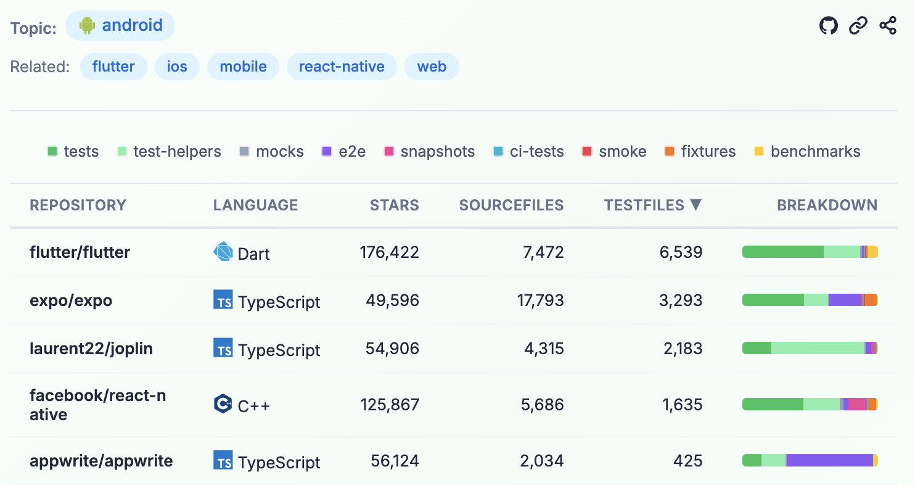Sort by the Language column header
Screen dimensions: 915x485
click(x=255, y=205)
